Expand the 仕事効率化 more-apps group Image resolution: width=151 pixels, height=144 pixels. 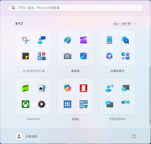tap(125, 56)
